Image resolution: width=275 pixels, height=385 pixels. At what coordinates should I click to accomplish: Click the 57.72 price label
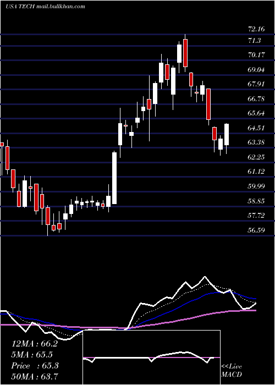[x=256, y=216]
